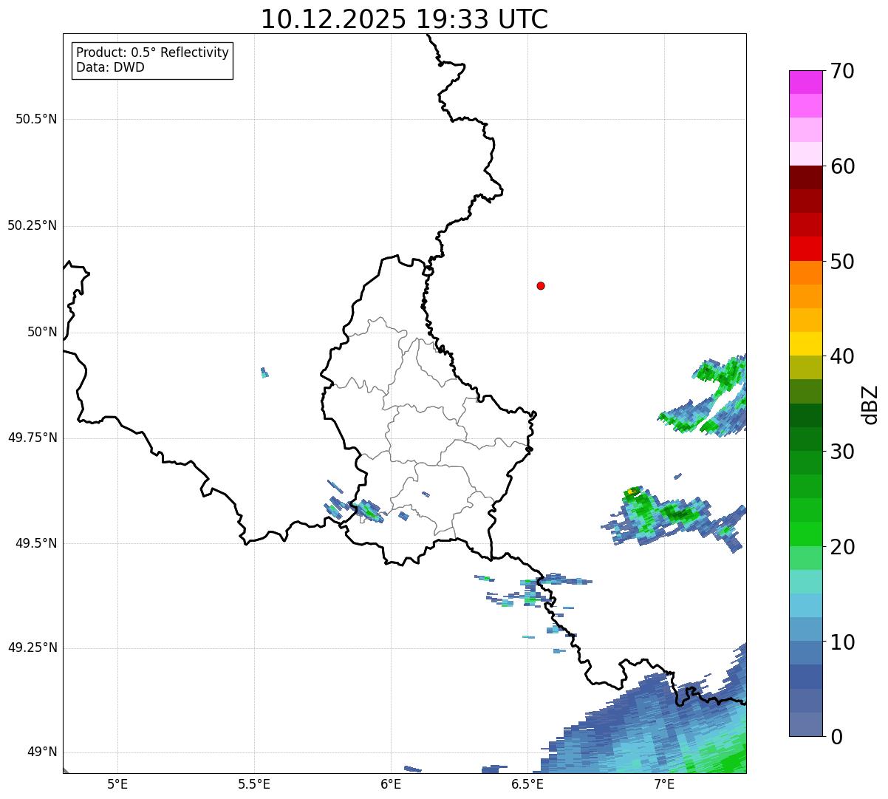Click the red radar site marker dot

(541, 285)
